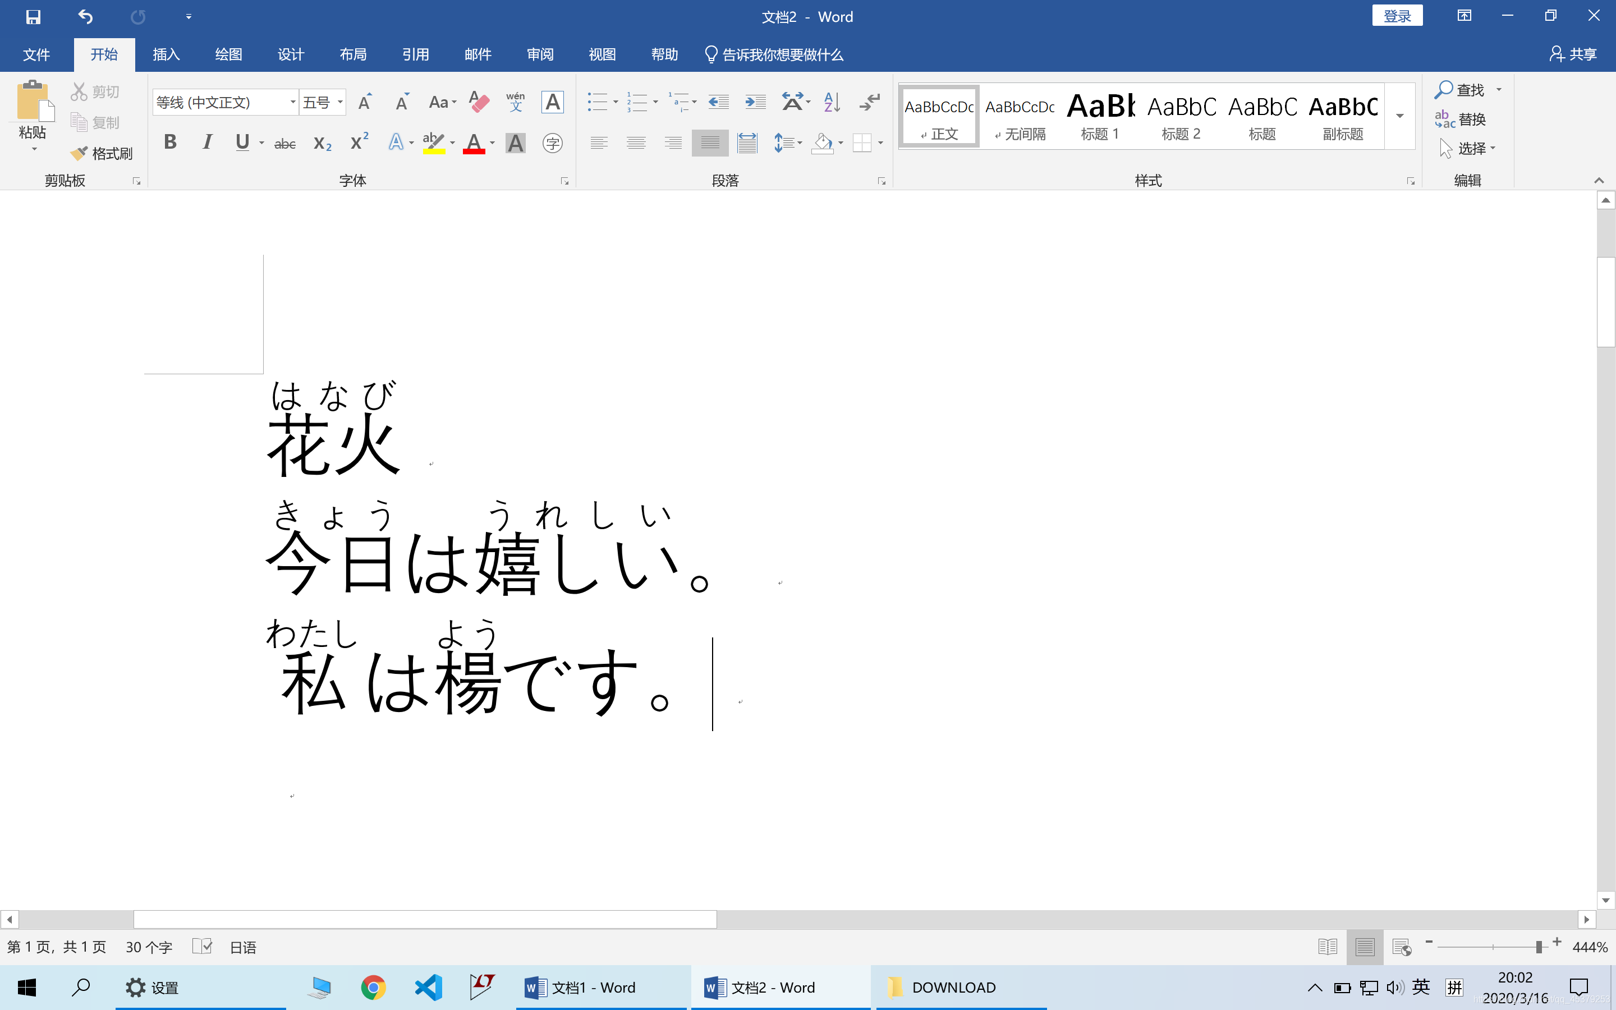The width and height of the screenshot is (1616, 1010).
Task: Click the Format Painter (格式刷) icon
Action: (101, 154)
